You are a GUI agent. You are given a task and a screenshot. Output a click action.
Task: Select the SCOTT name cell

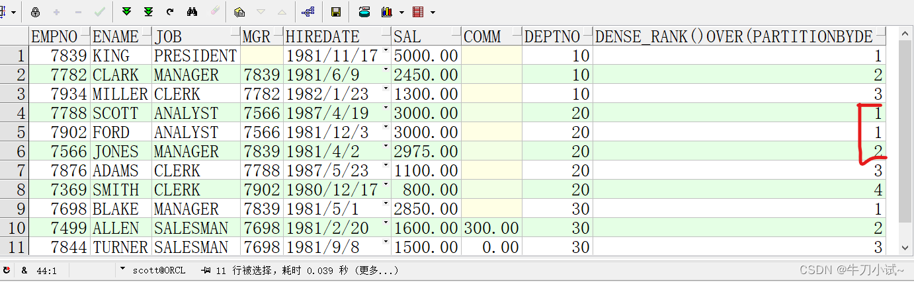pos(121,114)
